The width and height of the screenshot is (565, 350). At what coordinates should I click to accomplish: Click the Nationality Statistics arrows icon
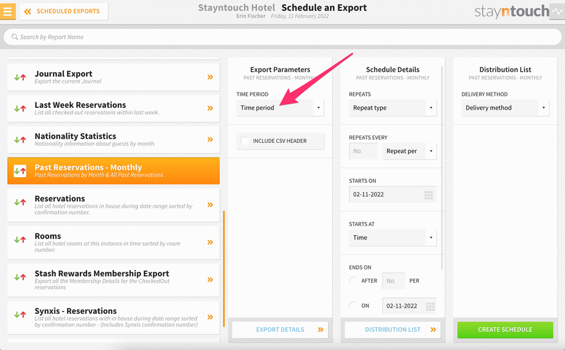click(20, 140)
